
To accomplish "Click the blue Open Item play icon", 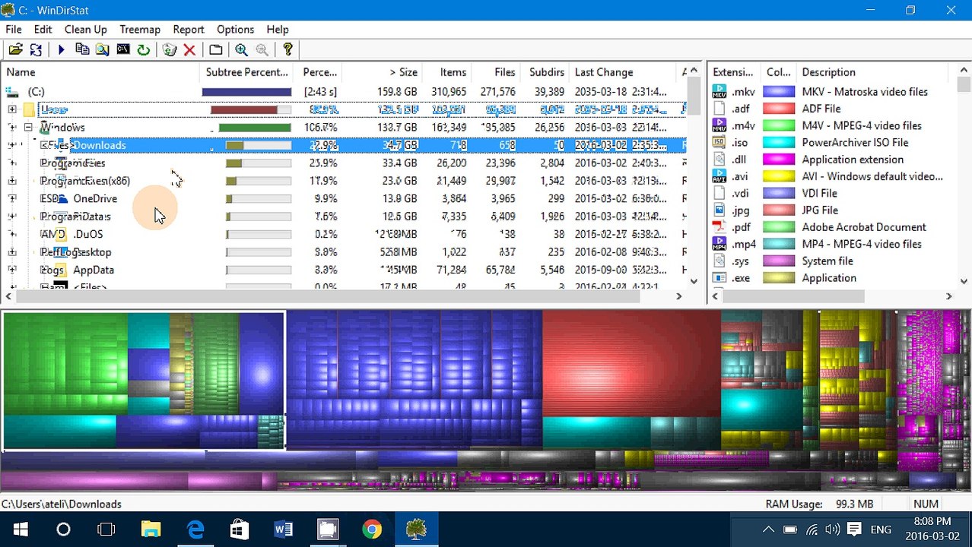I will [61, 49].
